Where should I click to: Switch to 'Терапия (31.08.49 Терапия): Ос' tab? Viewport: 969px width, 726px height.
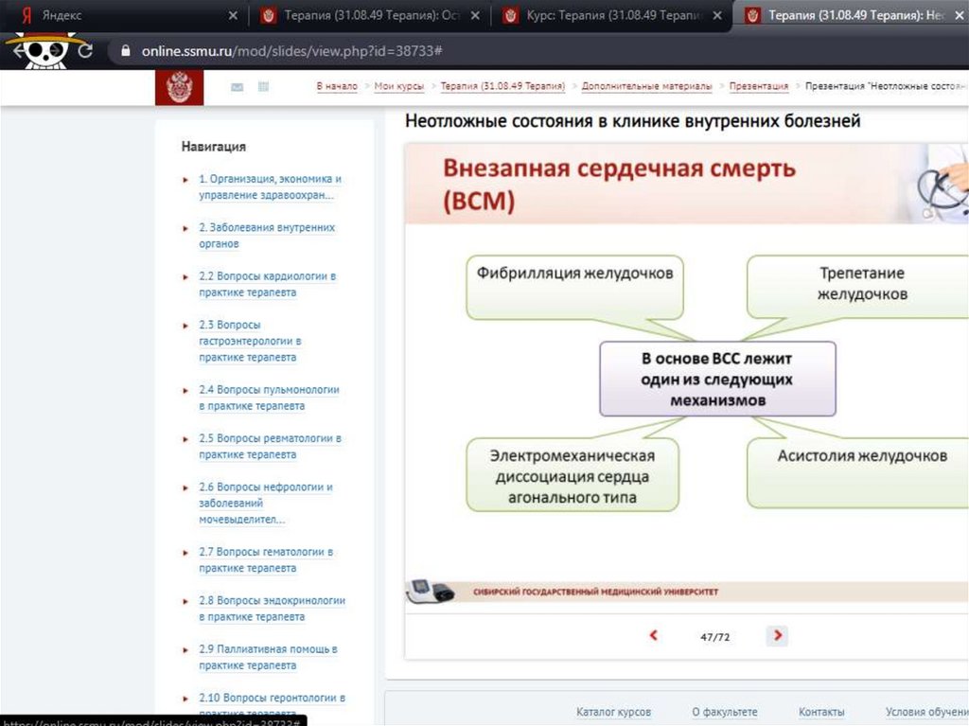(371, 15)
